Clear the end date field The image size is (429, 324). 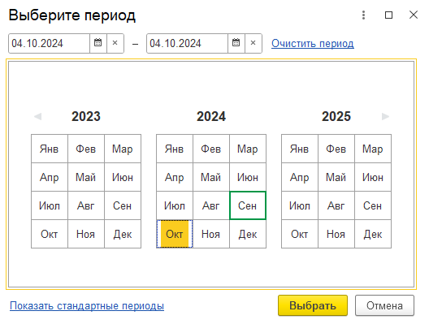(x=253, y=43)
